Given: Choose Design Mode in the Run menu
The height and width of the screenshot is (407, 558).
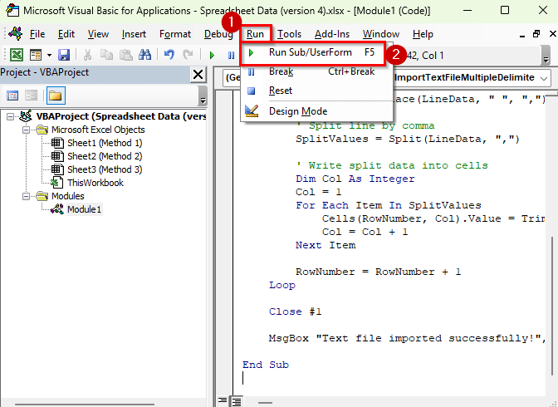Looking at the screenshot, I should pos(316,111).
